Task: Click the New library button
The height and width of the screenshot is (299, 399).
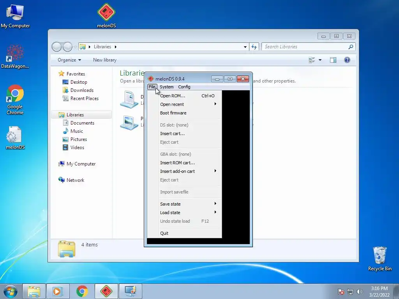Action: point(104,60)
